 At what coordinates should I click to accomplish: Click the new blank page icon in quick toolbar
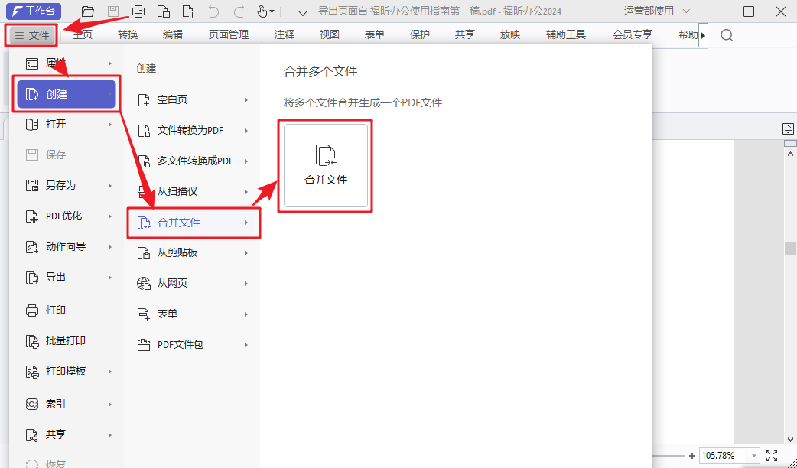click(189, 11)
